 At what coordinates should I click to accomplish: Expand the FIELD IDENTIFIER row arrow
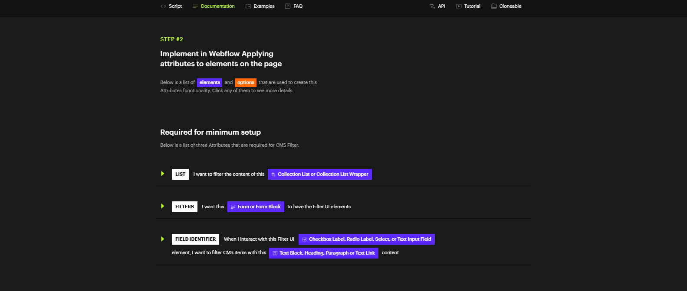(x=163, y=239)
